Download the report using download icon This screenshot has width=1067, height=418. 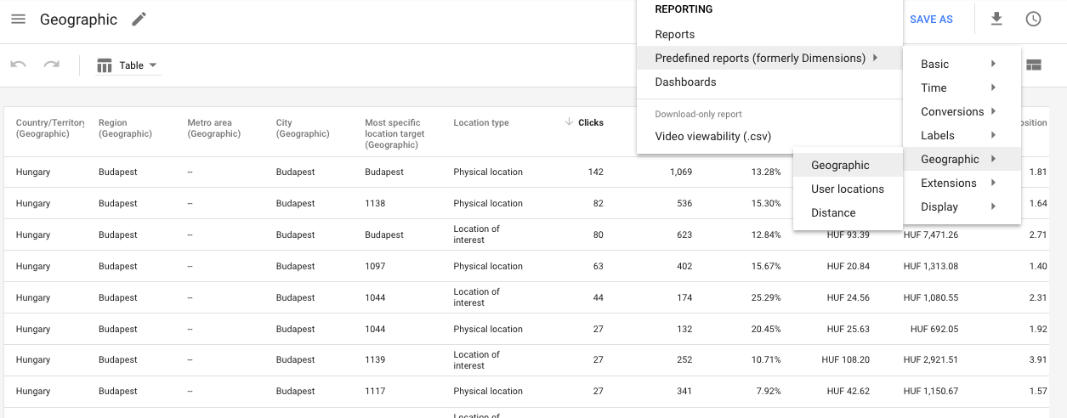point(996,19)
